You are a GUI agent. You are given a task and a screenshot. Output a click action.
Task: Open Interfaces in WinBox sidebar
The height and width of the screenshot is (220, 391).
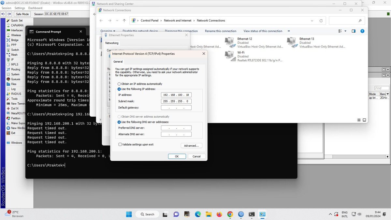(x=16, y=30)
